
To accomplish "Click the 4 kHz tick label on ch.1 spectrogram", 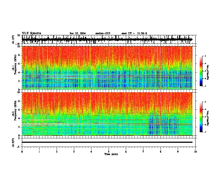I will tap(19, 72).
